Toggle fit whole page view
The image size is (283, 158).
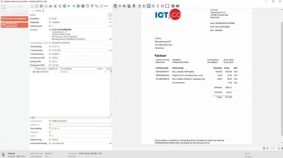point(149,6)
